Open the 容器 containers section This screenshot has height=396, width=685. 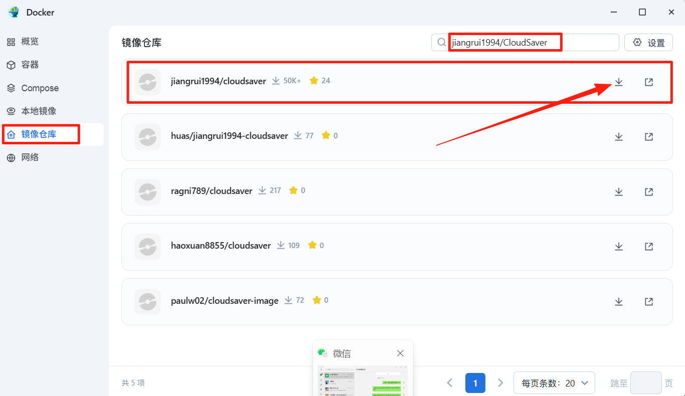point(52,65)
